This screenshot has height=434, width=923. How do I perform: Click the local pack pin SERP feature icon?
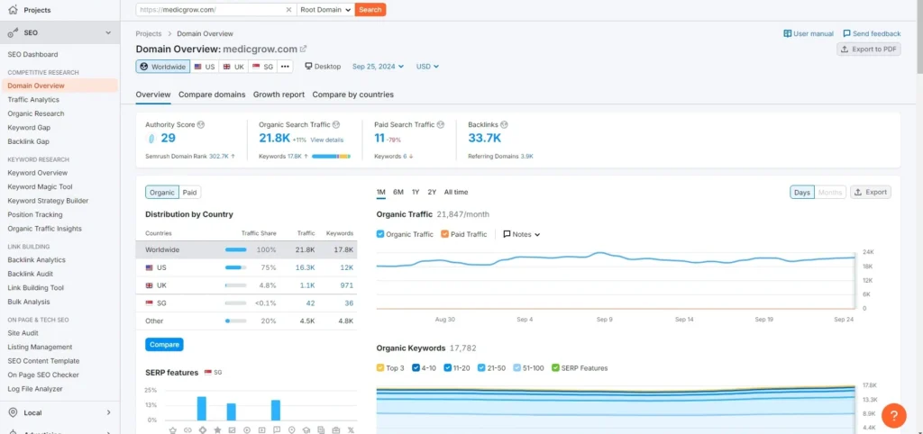tap(291, 429)
